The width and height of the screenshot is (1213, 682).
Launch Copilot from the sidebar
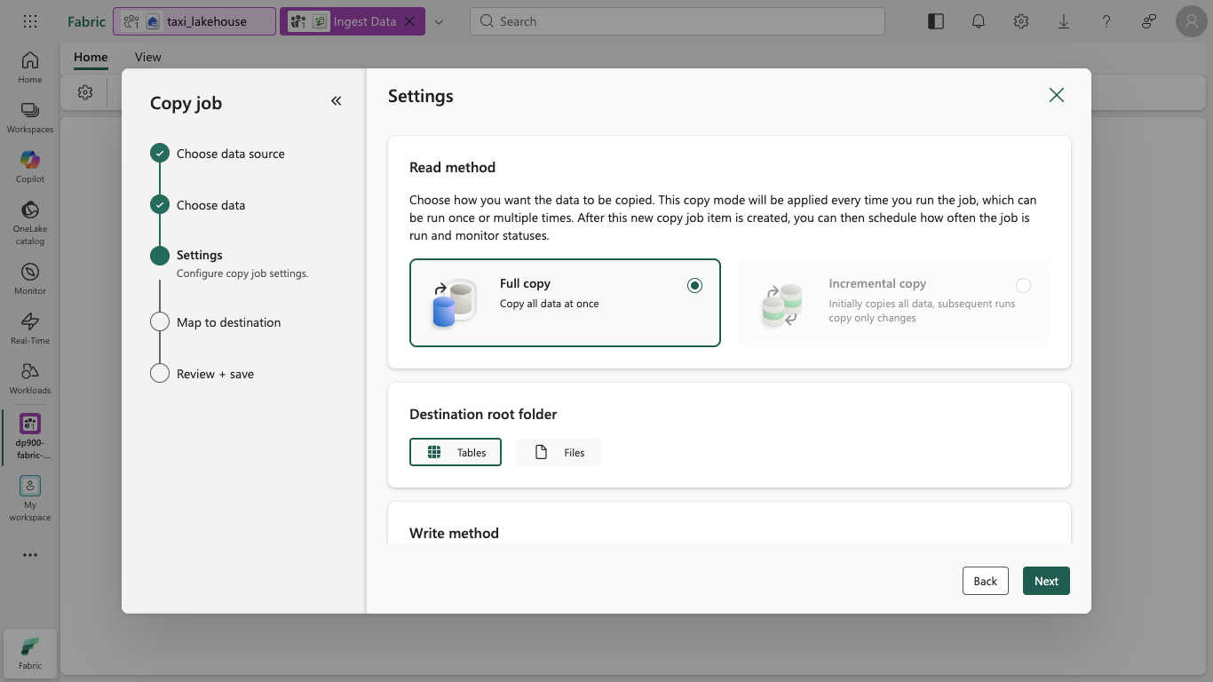point(30,167)
